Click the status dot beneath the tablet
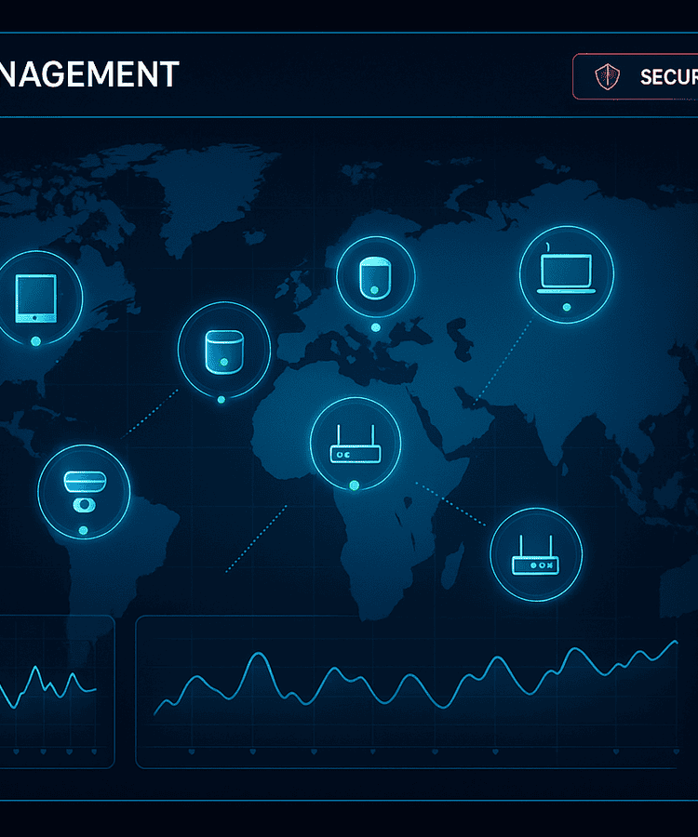The width and height of the screenshot is (698, 837). tap(36, 341)
